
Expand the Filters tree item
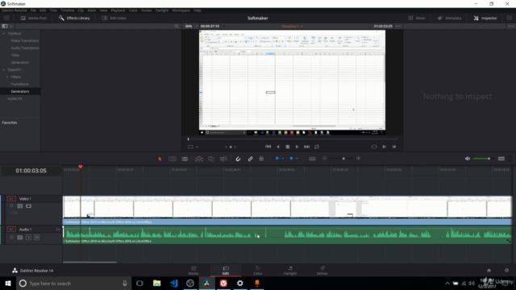pos(7,77)
